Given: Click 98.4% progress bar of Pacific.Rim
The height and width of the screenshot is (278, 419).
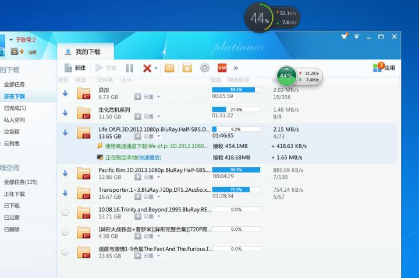Looking at the screenshot, I should 236,170.
